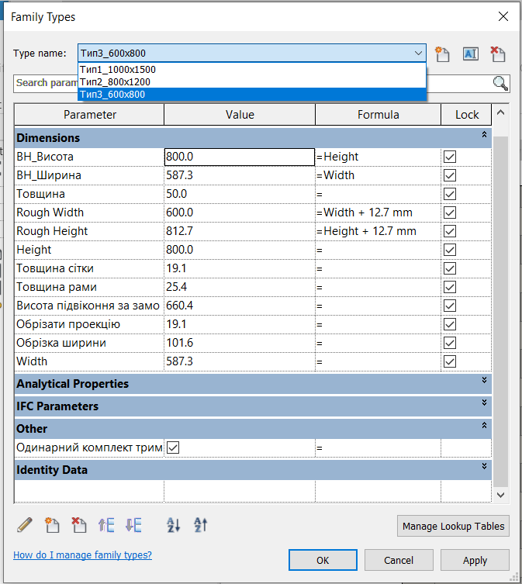Viewport: 522px width, 584px height.
Task: Click the Edit Parameter pencil icon
Action: point(24,525)
